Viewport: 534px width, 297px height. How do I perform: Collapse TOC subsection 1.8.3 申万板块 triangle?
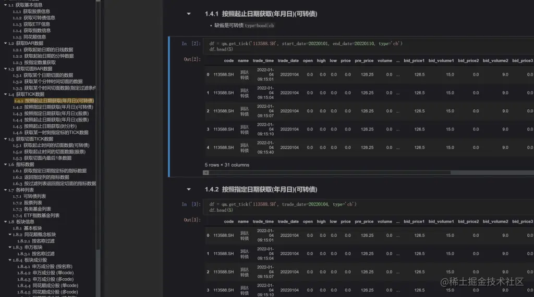coord(10,248)
